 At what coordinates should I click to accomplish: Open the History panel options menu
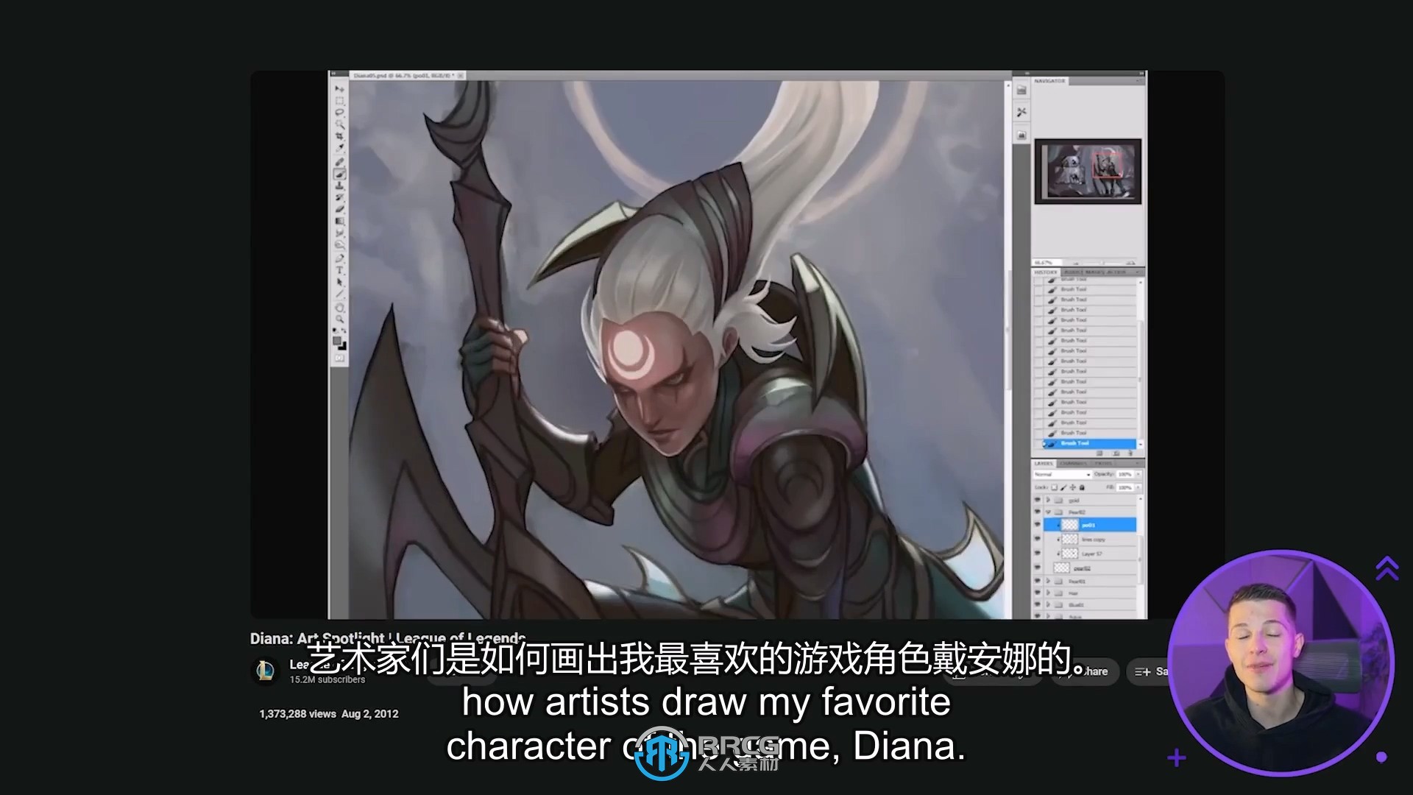[1138, 272]
